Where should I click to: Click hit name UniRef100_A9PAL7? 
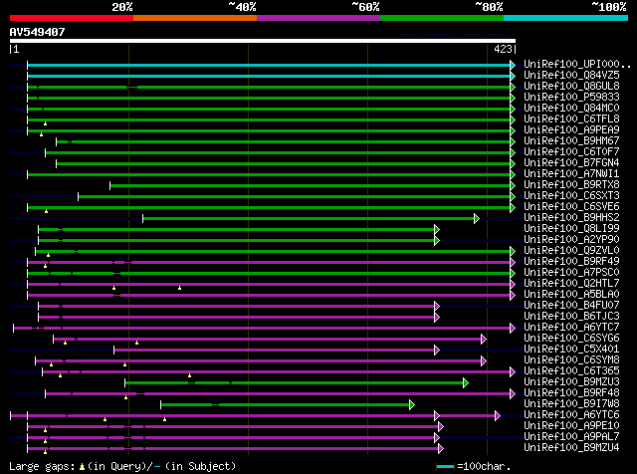571,437
